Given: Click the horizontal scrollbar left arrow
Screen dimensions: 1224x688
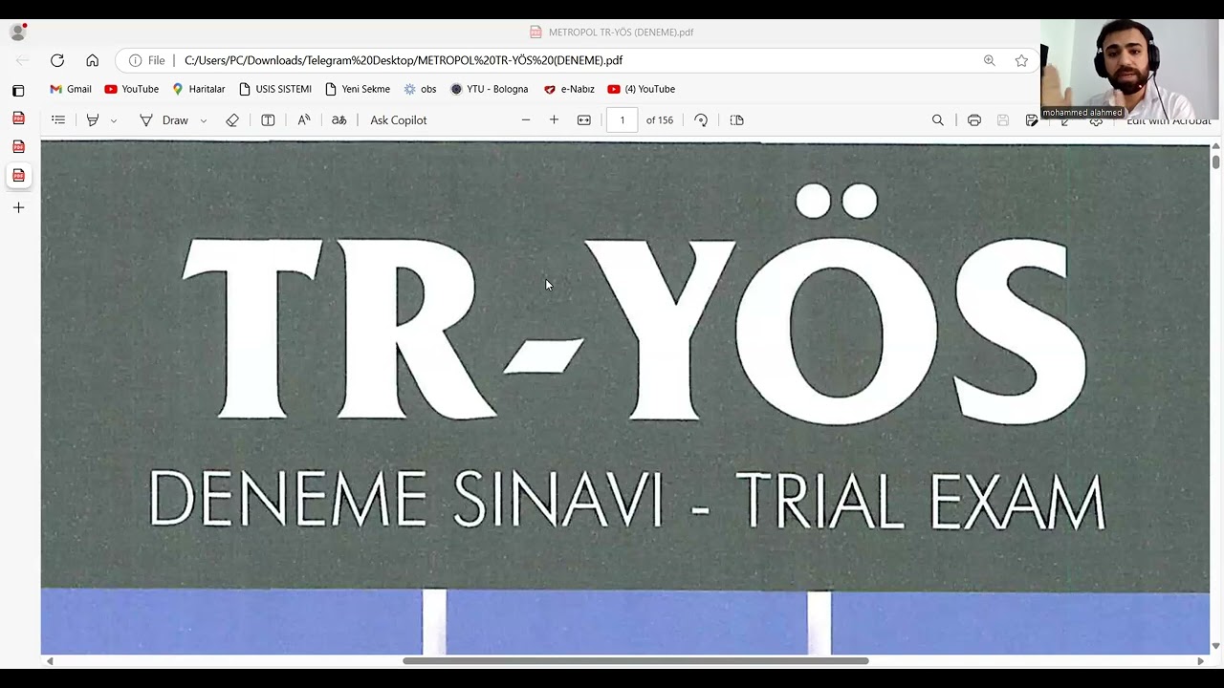Looking at the screenshot, I should tap(50, 661).
